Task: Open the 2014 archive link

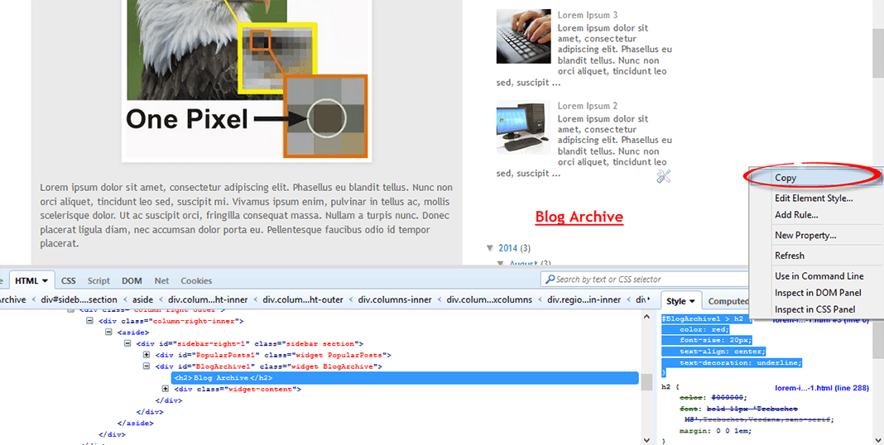Action: pos(508,248)
